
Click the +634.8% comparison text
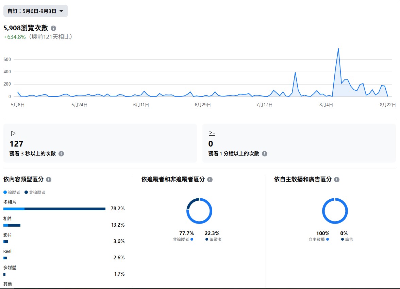click(x=15, y=37)
